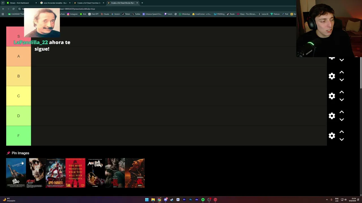This screenshot has height=203, width=362.
Task: Open the Claude bookmark
Action: (105, 14)
